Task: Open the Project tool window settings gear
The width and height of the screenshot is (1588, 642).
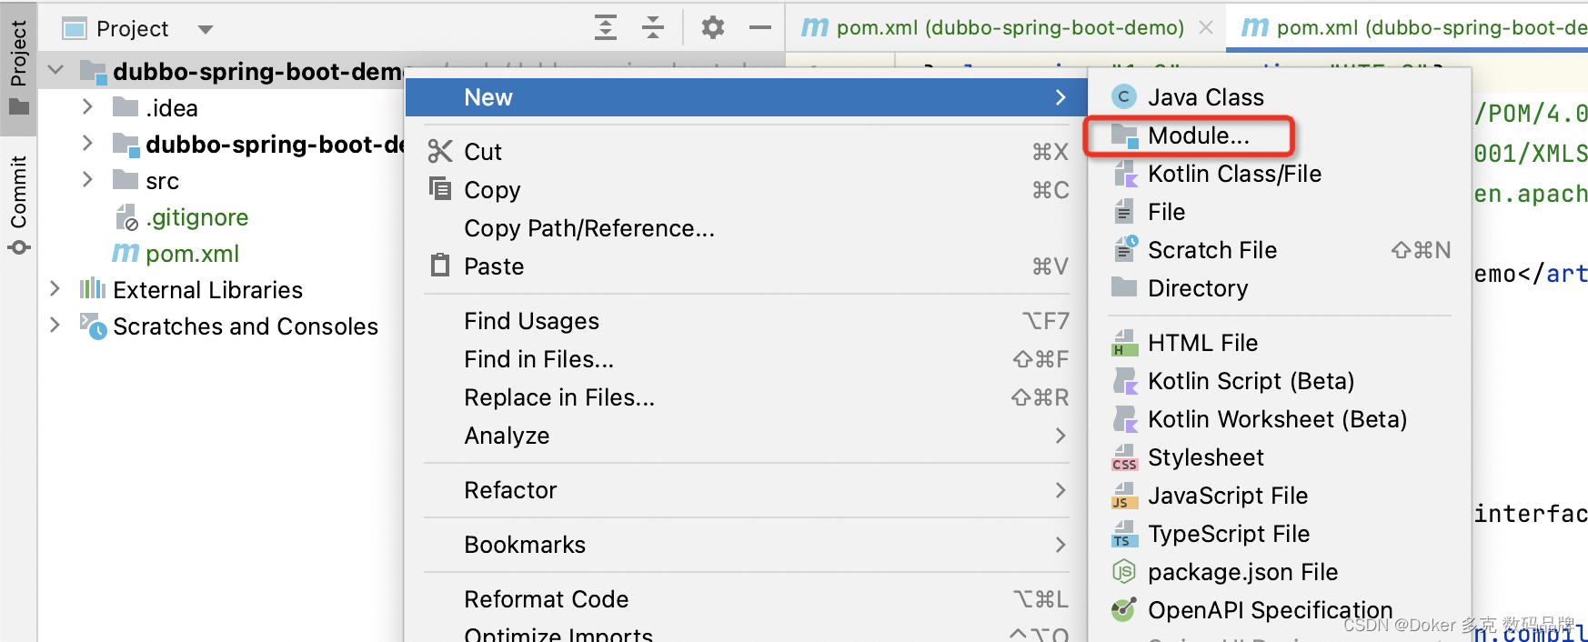Action: coord(713,27)
